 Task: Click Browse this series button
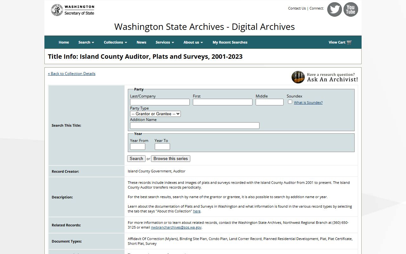click(171, 158)
